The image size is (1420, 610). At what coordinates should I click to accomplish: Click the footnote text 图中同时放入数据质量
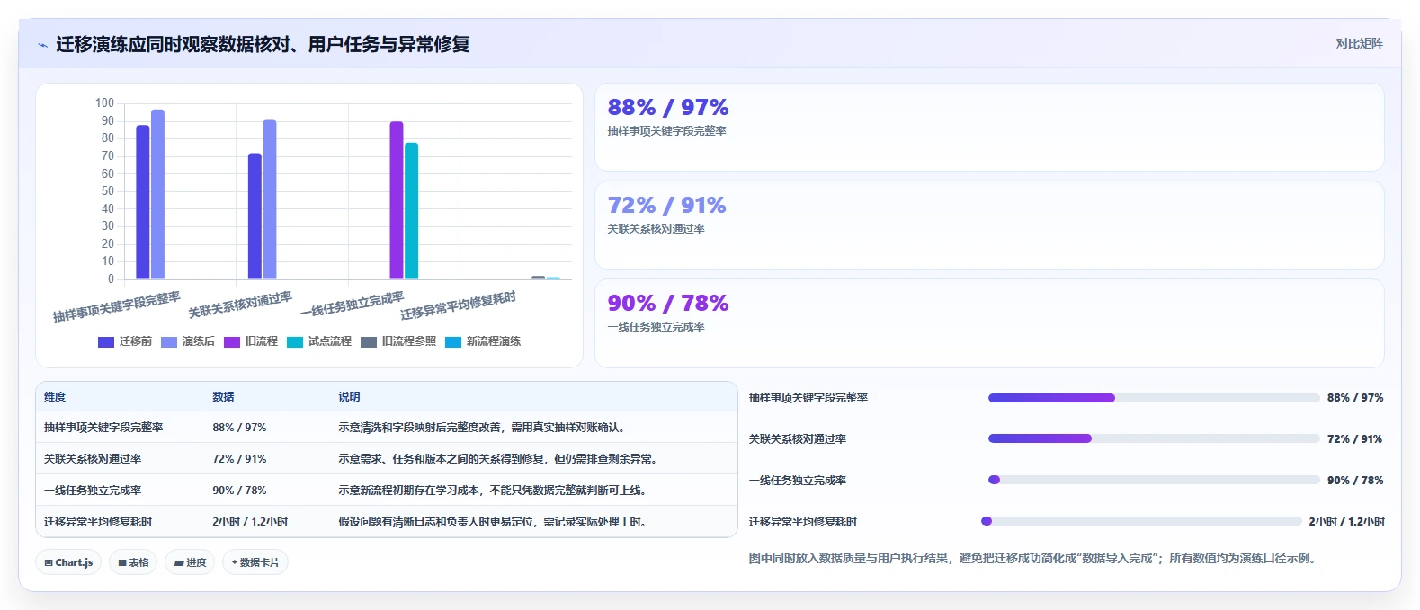tap(1035, 559)
